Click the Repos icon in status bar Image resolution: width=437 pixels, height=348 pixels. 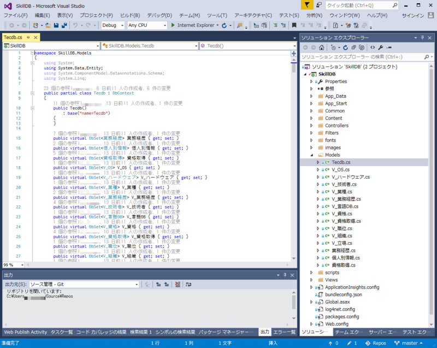(x=368, y=343)
